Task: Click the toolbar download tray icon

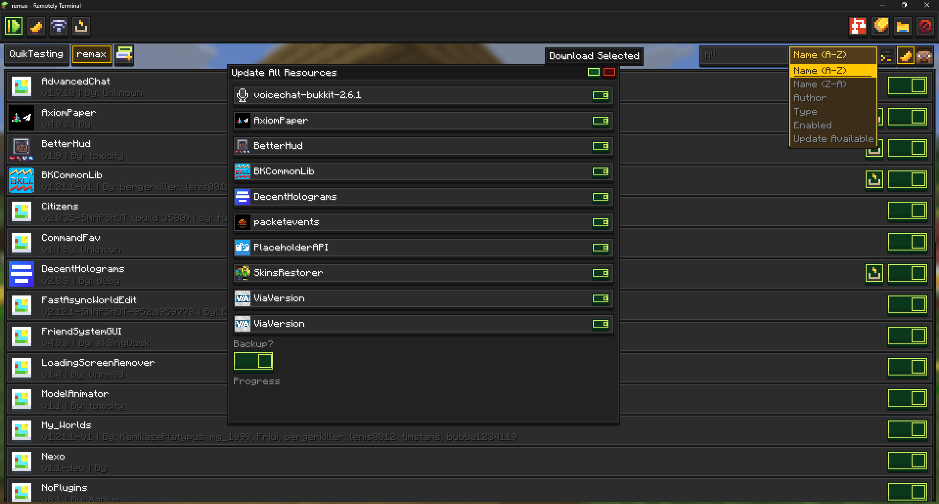Action: pos(81,26)
